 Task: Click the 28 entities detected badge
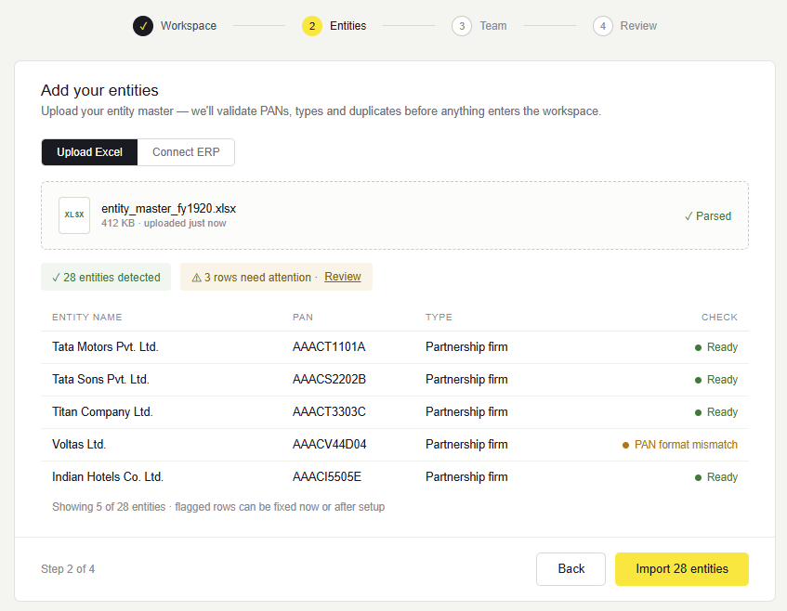106,277
